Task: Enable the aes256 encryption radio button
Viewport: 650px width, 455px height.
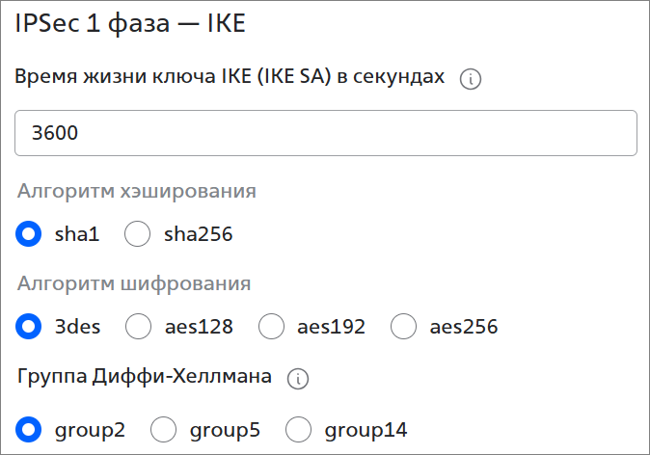Action: (404, 327)
